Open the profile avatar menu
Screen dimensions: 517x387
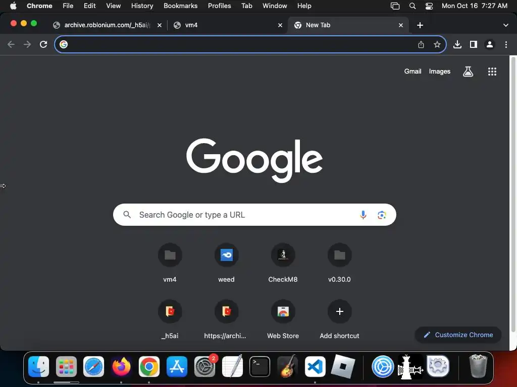(490, 44)
